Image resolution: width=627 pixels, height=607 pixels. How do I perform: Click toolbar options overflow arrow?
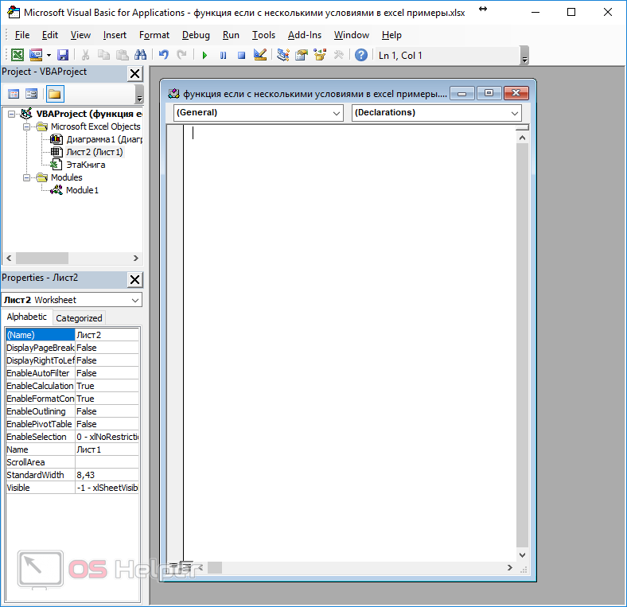(525, 56)
